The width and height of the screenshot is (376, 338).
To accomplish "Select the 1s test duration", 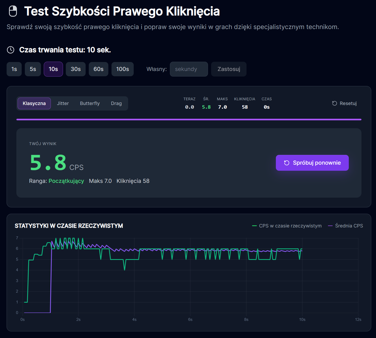I will tap(14, 69).
